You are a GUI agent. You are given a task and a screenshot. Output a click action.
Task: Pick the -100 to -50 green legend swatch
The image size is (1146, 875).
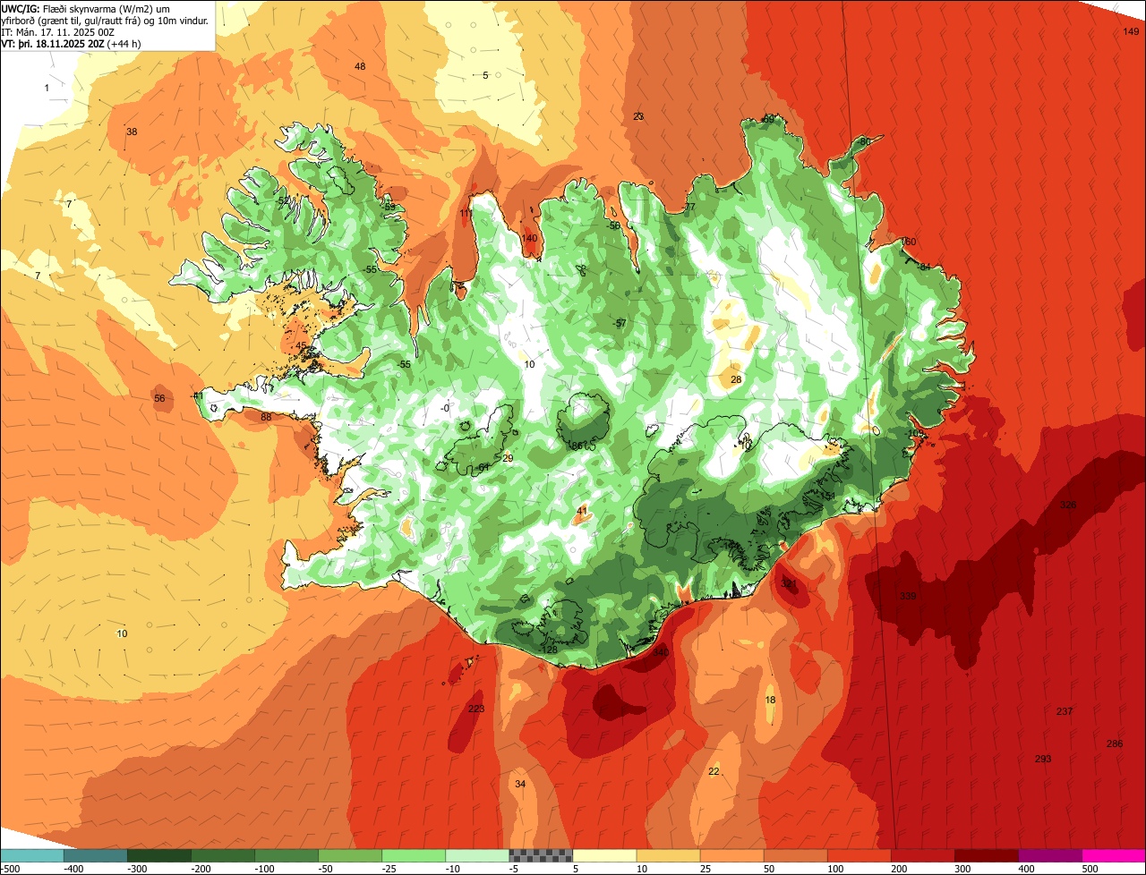286,855
